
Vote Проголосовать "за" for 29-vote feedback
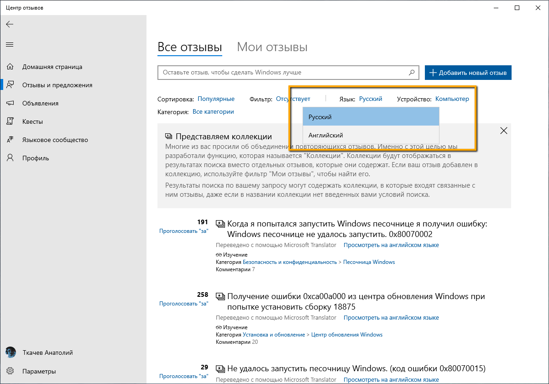pyautogui.click(x=183, y=376)
